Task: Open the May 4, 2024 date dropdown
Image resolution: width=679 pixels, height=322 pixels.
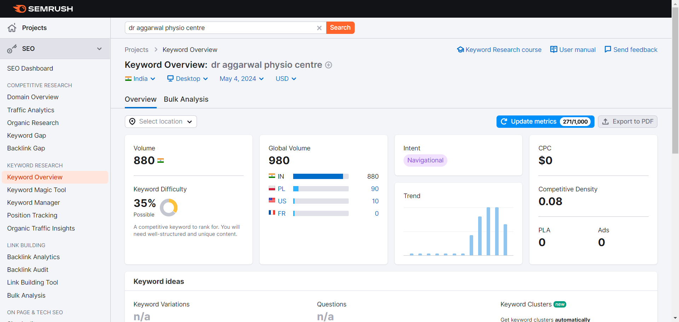Action: click(x=242, y=79)
